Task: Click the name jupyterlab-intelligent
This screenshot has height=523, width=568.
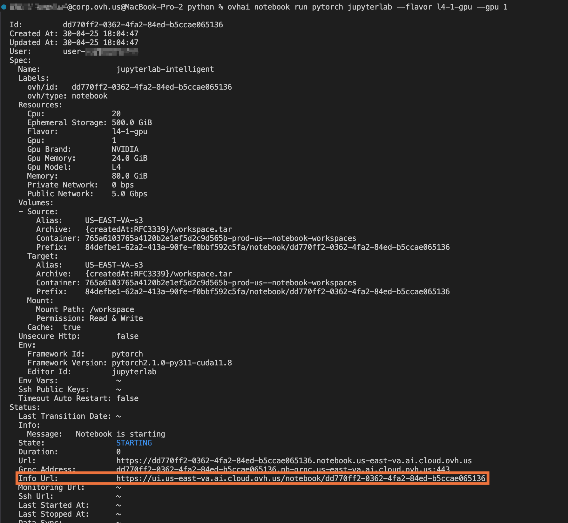Action: tap(165, 69)
